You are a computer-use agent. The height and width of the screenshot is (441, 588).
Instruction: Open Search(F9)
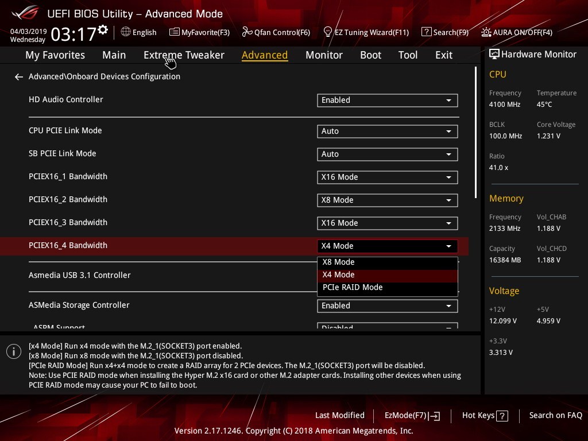tap(445, 32)
